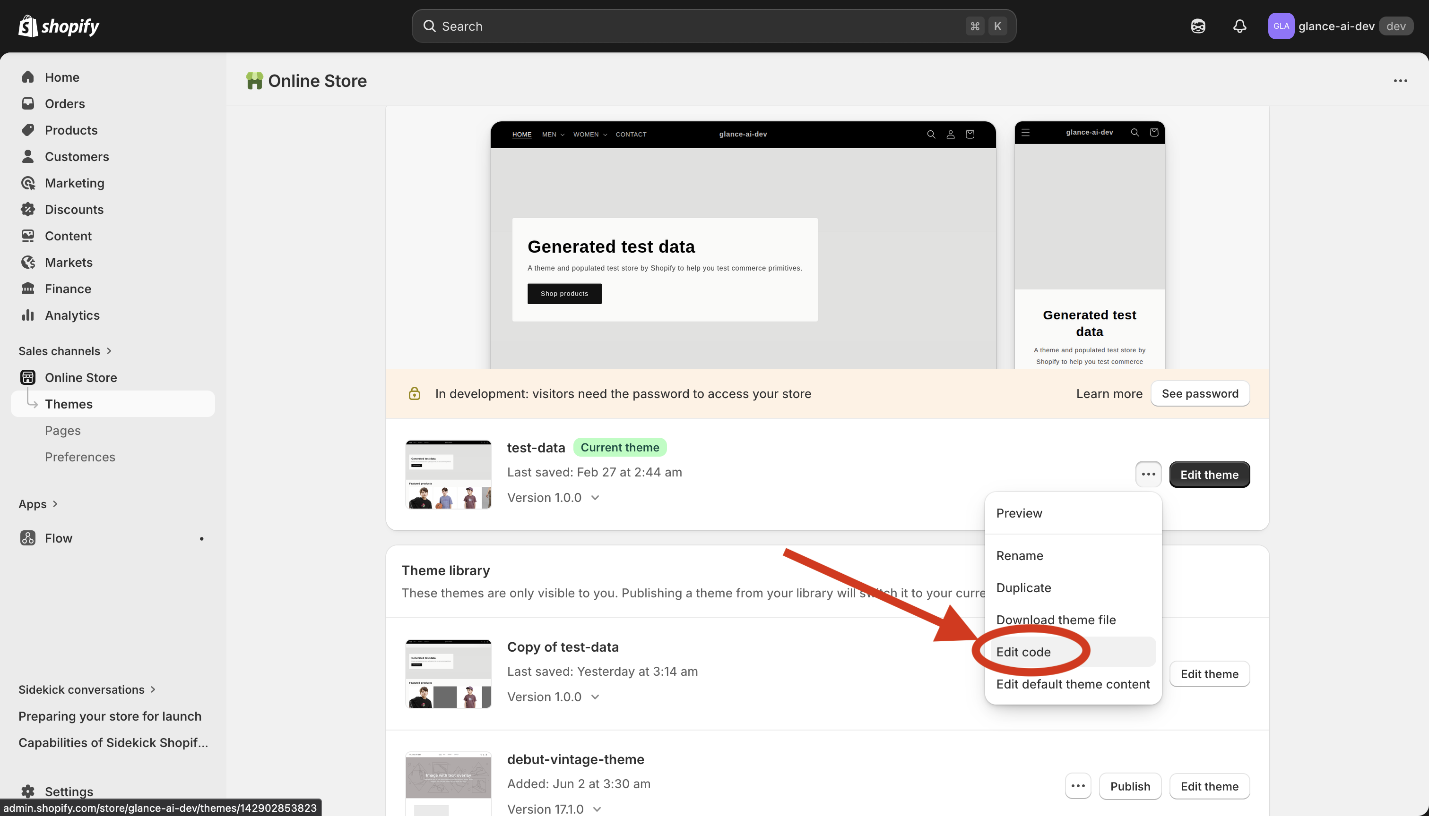1429x816 pixels.
Task: Open three-dot menu for debut-vintage-theme
Action: 1078,786
